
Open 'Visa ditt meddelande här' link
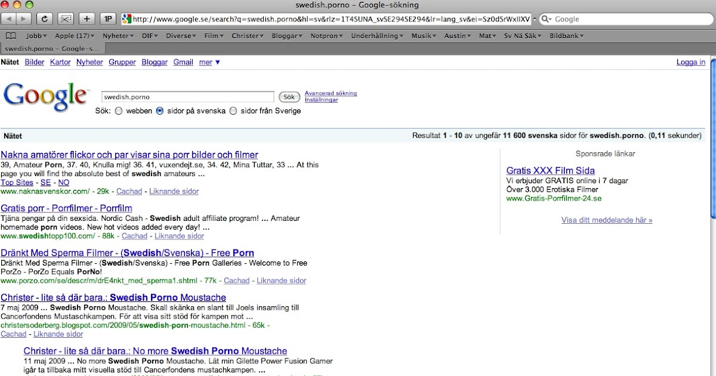point(607,220)
